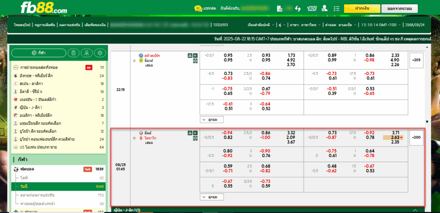Select ตลาดก่อนการแข่งขัน early market
Screen dimensions: 440x213
(59, 195)
